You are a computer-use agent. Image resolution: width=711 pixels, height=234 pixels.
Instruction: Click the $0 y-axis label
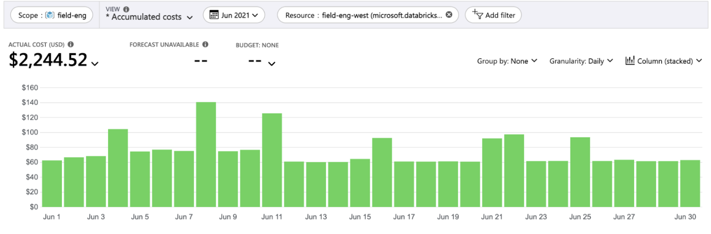coord(34,207)
